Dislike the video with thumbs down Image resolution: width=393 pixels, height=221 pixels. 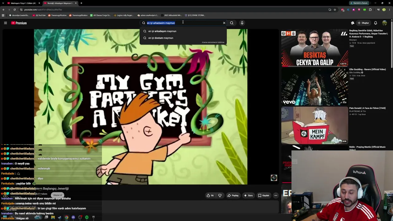pyautogui.click(x=220, y=196)
